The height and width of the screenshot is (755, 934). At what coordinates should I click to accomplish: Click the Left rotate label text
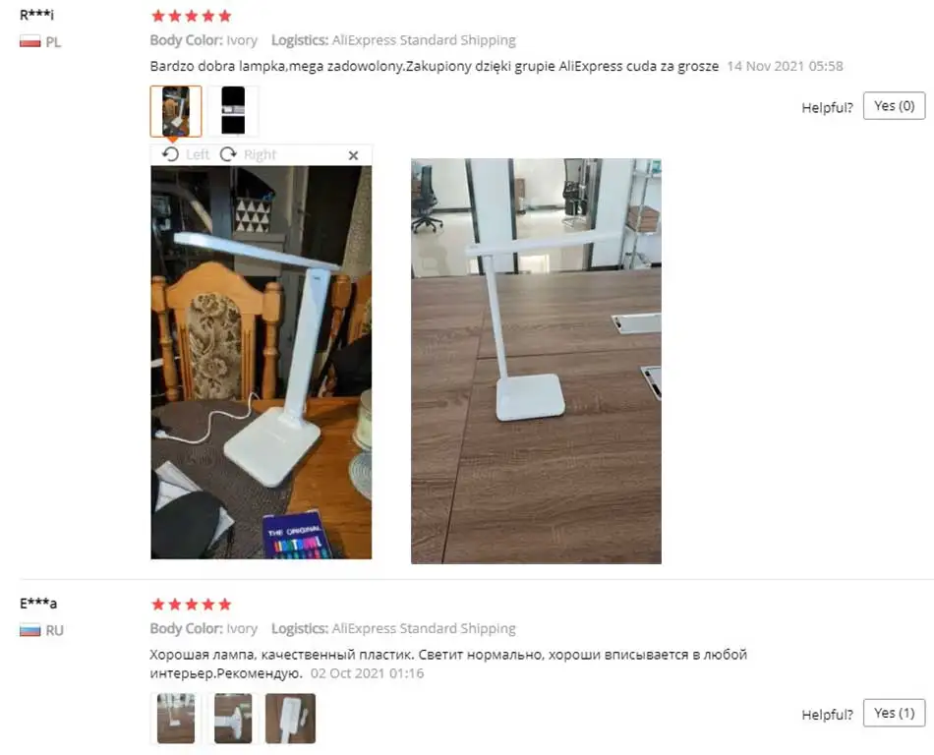(198, 154)
